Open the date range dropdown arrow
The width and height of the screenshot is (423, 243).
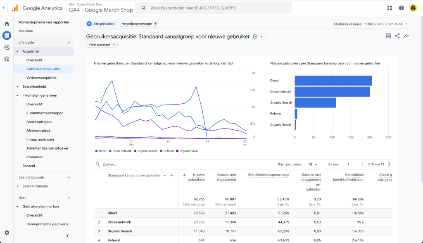pyautogui.click(x=406, y=24)
